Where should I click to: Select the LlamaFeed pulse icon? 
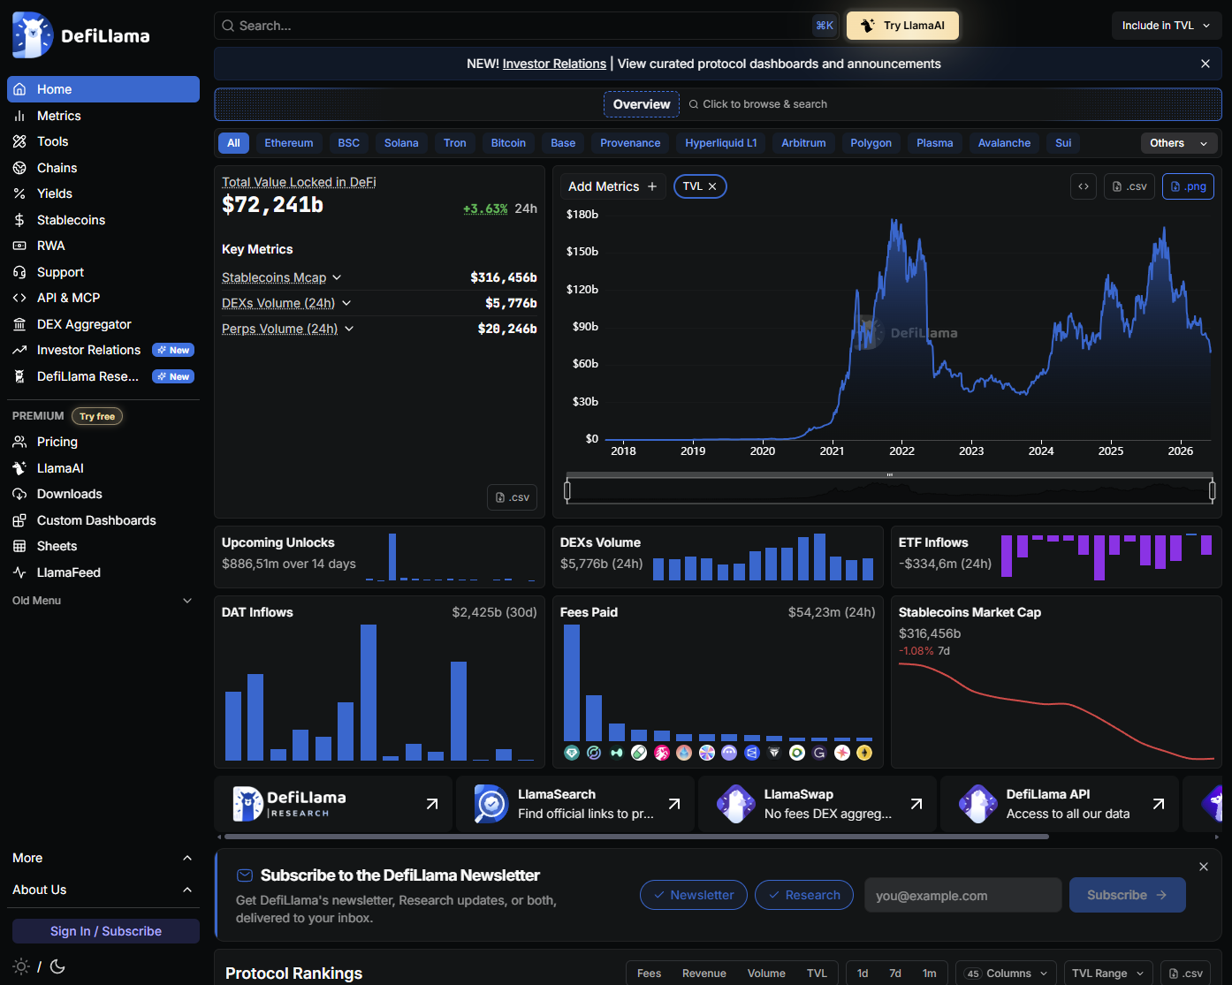point(19,572)
